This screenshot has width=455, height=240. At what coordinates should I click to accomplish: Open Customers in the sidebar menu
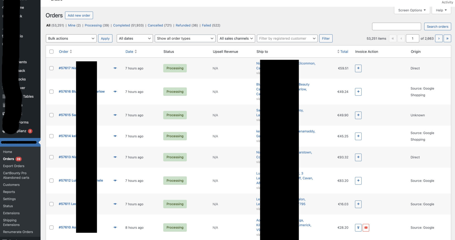pyautogui.click(x=11, y=185)
